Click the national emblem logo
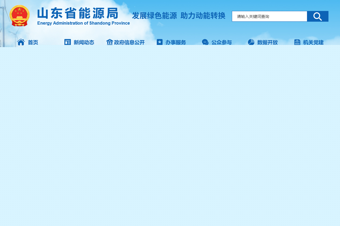This screenshot has width=340, height=226. pyautogui.click(x=20, y=16)
